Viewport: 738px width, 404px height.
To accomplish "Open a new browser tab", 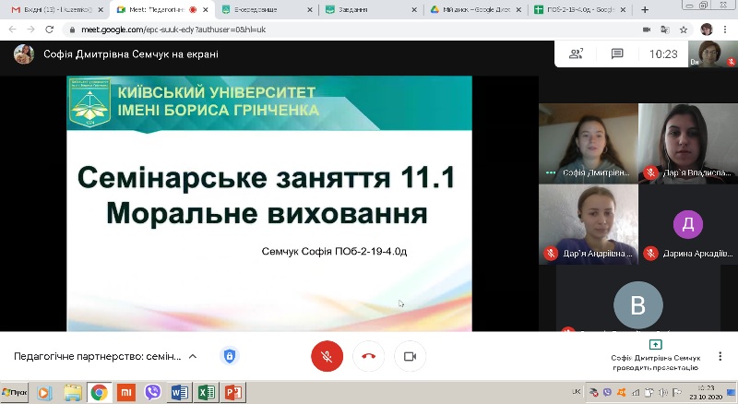I will coord(645,9).
